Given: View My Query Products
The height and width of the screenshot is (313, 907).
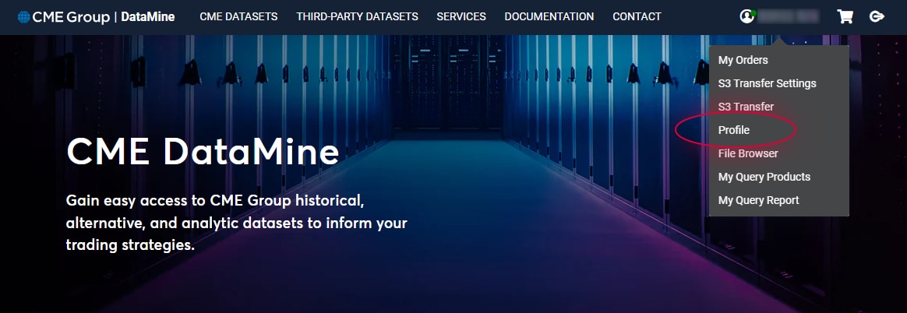Looking at the screenshot, I should coord(764,177).
